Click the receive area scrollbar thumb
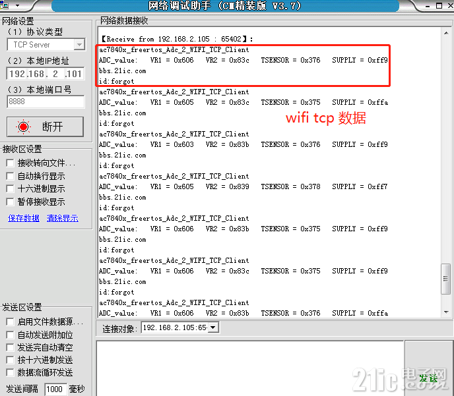The width and height of the screenshot is (454, 396). tap(446, 279)
